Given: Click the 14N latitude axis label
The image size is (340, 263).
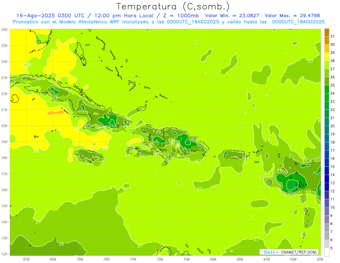Looking at the screenshot, I should pos(4,222).
